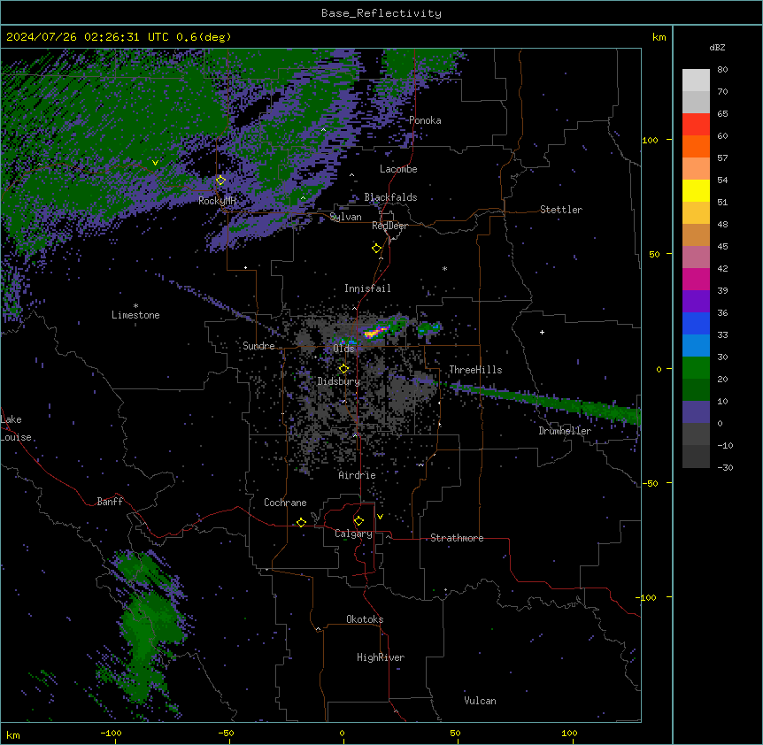Pick the bright green 20-30 dBZ swatch
This screenshot has height=745, width=763.
click(x=696, y=368)
